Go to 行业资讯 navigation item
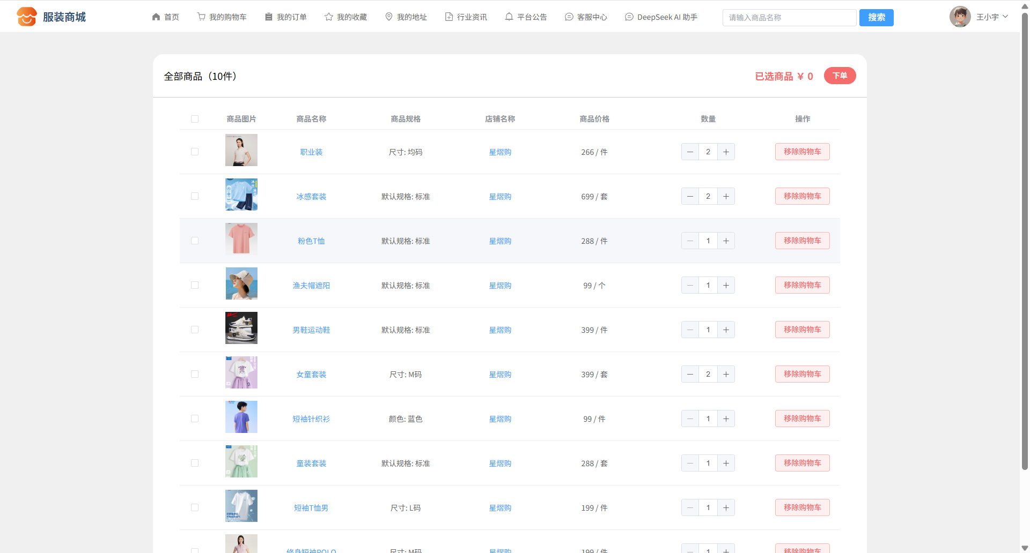 (466, 17)
